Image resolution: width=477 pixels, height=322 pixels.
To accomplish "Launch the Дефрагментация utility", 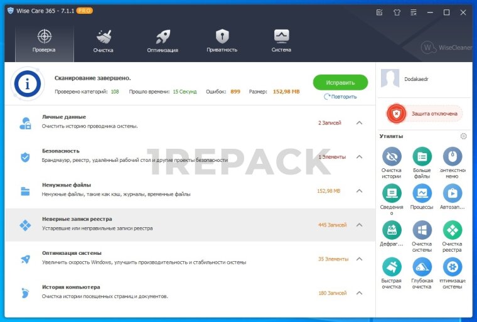I will pyautogui.click(x=392, y=230).
